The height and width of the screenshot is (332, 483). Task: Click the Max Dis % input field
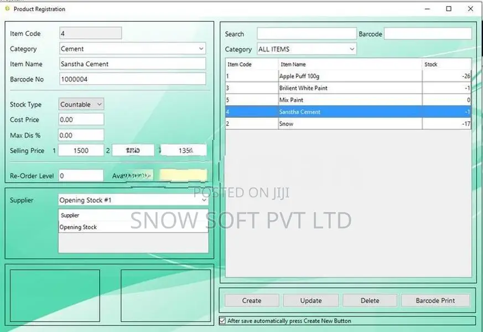click(x=81, y=135)
